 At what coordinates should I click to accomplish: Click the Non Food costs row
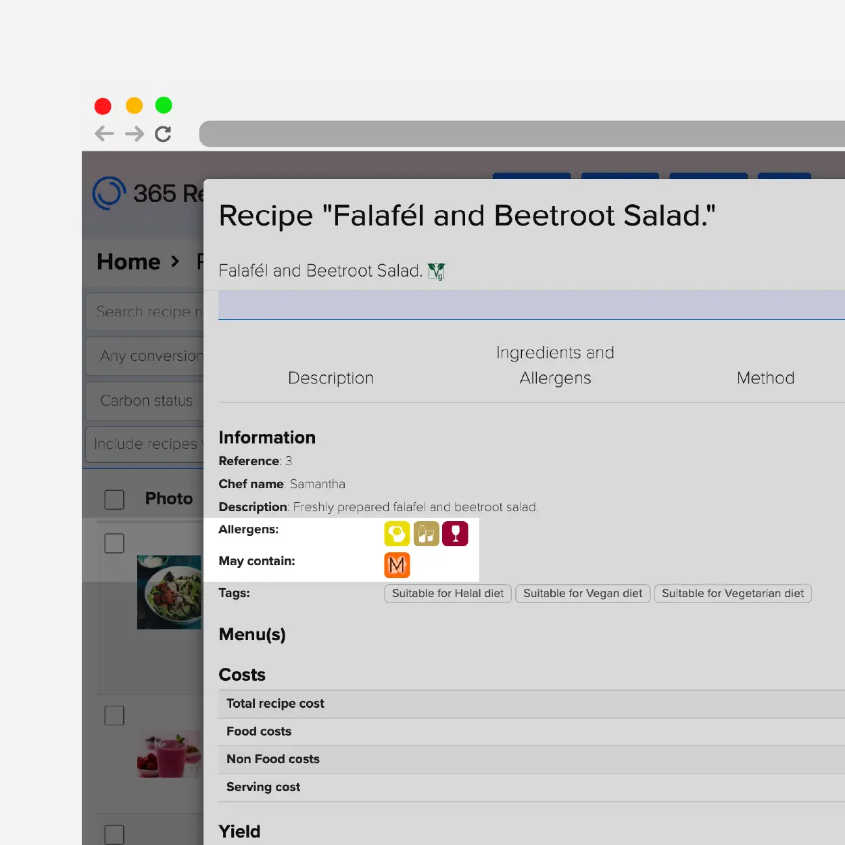(x=531, y=759)
